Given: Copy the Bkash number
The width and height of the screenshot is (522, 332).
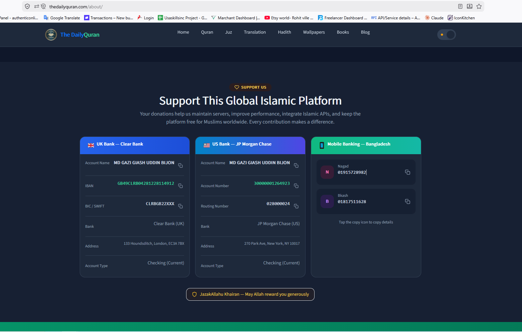Looking at the screenshot, I should click(x=408, y=201).
